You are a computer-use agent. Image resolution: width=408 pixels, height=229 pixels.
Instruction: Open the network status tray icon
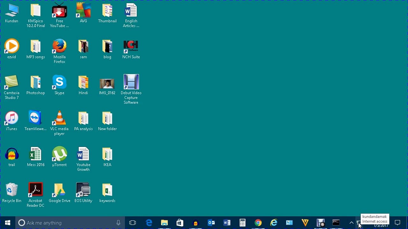point(359,223)
